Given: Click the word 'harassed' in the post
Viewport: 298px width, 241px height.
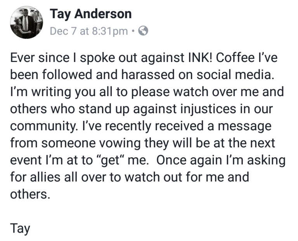Looking at the screenshot, I should (148, 74).
